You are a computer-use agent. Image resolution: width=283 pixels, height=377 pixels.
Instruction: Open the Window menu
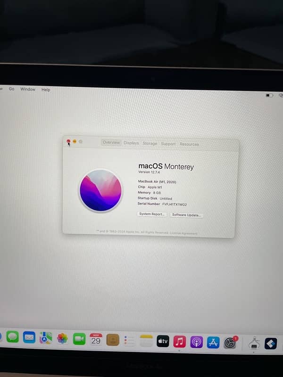click(x=28, y=89)
